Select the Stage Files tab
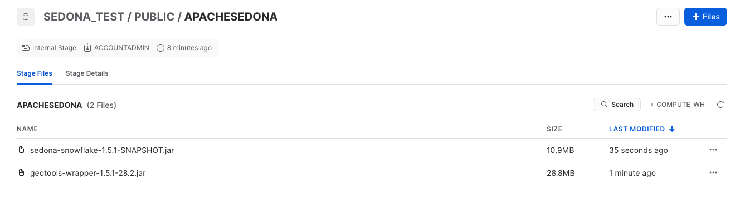This screenshot has width=745, height=222. pos(35,73)
